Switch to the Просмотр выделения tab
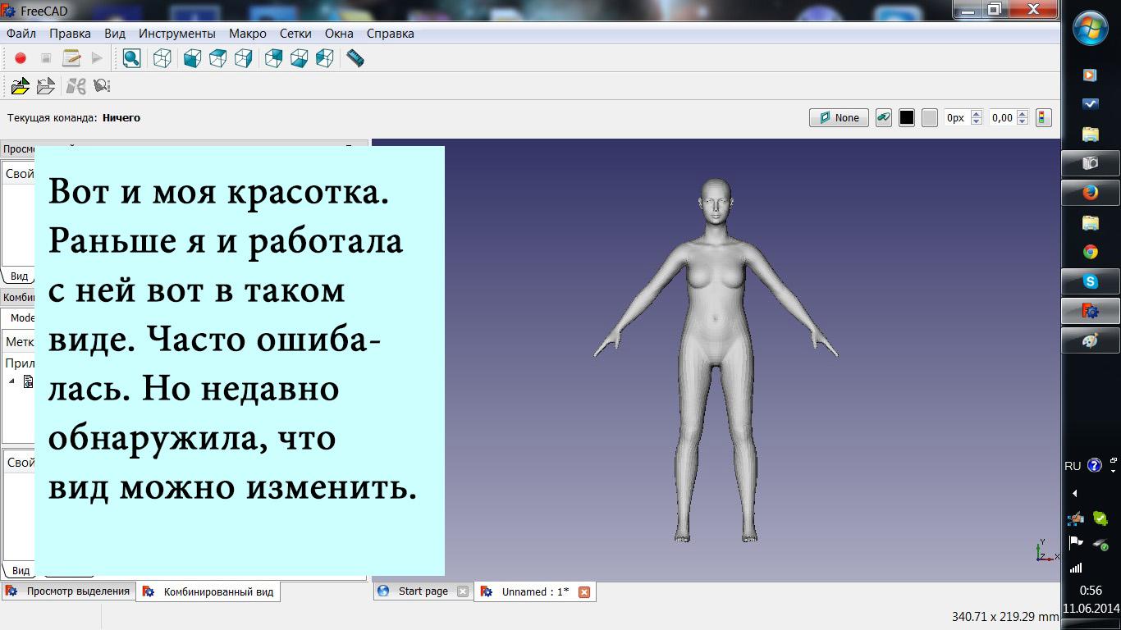1121x630 pixels. click(x=68, y=591)
